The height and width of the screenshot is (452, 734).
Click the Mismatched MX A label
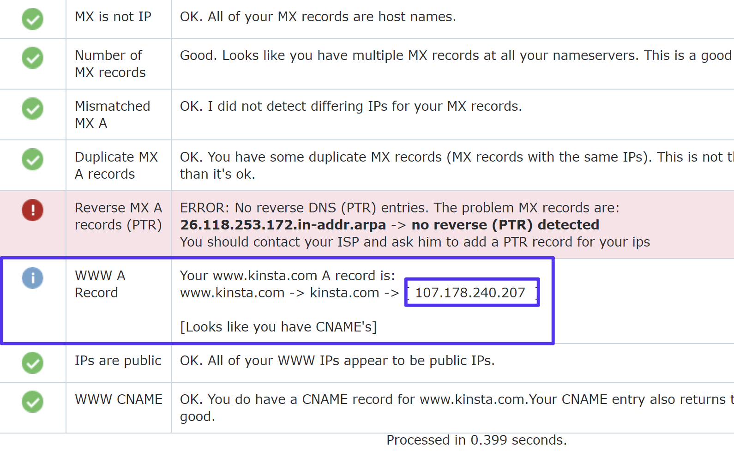[x=112, y=115]
